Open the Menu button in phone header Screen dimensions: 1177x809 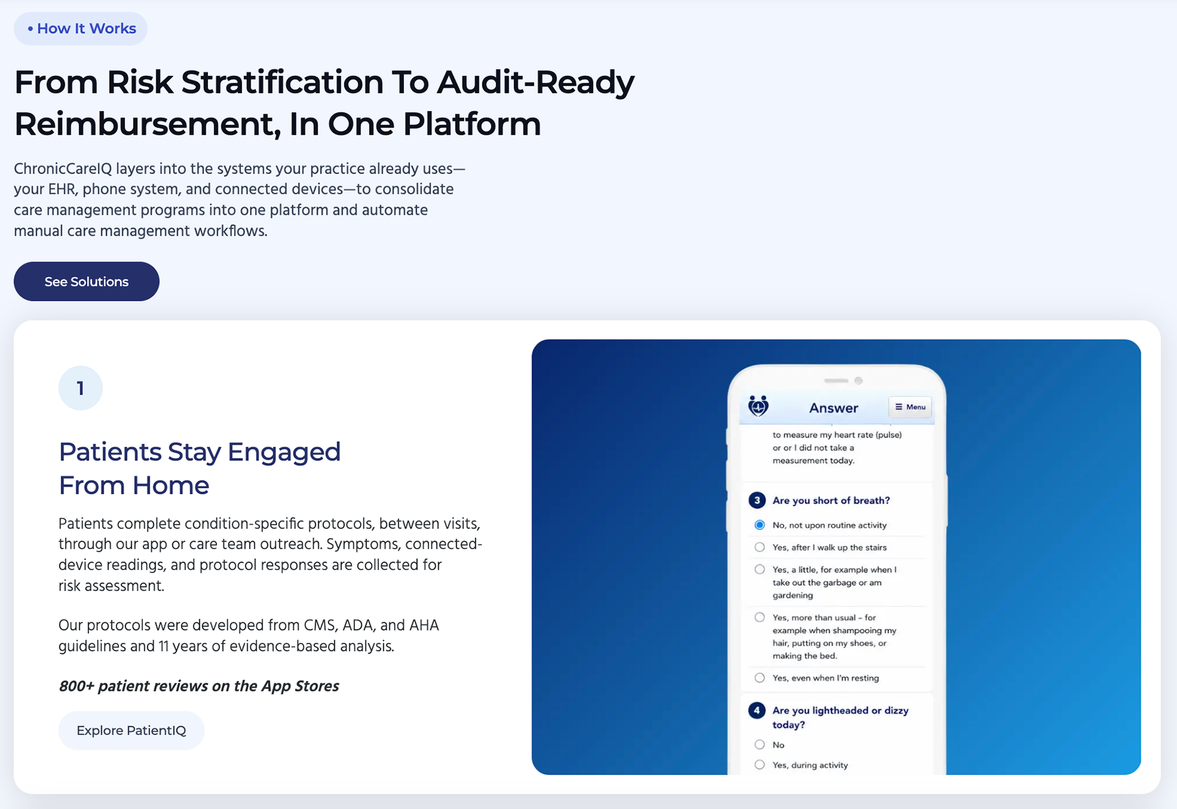pos(910,407)
